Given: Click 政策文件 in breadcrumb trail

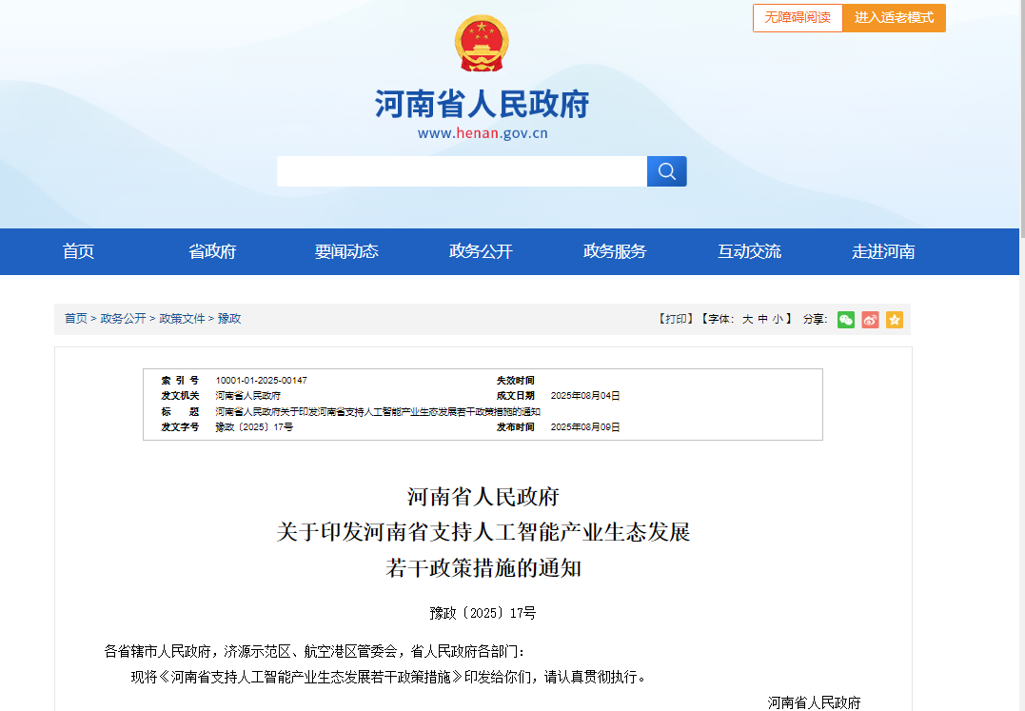Looking at the screenshot, I should coord(182,319).
